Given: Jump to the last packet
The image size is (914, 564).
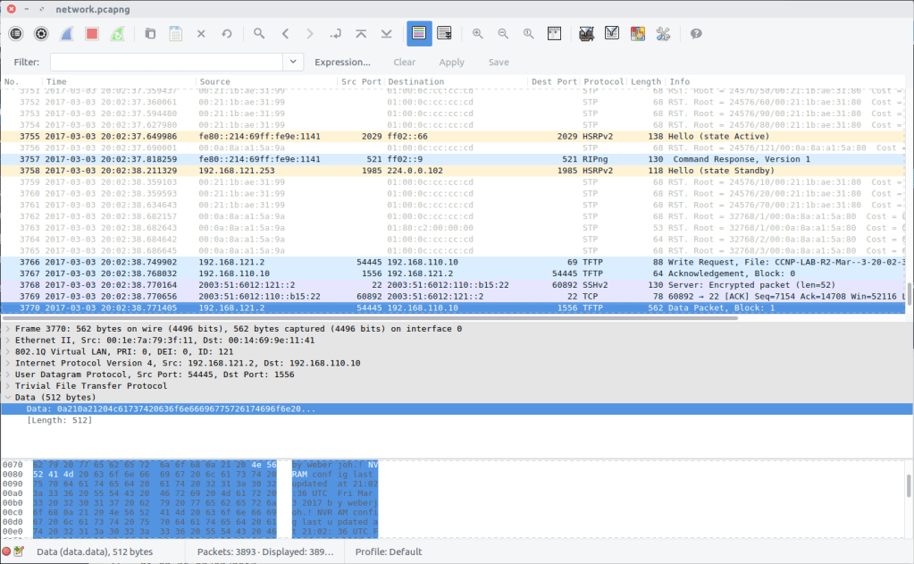Looking at the screenshot, I should point(386,34).
